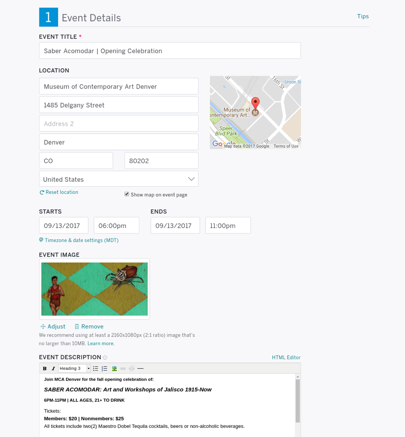Image resolution: width=405 pixels, height=437 pixels.
Task: Insert a bulleted list in description
Action: click(95, 368)
